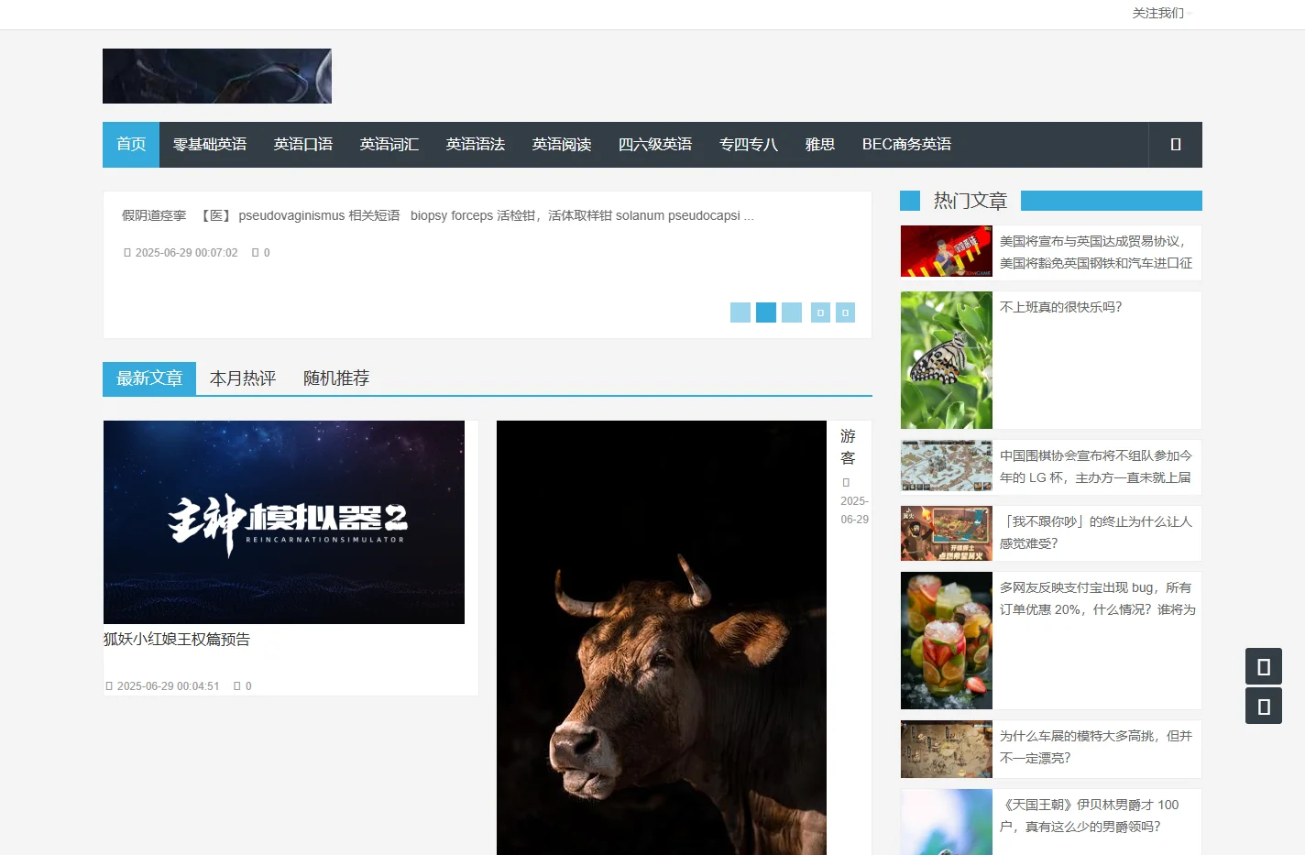Open hot article 多网友反映支付宝出现 bug
The height and width of the screenshot is (855, 1305).
click(x=1098, y=598)
